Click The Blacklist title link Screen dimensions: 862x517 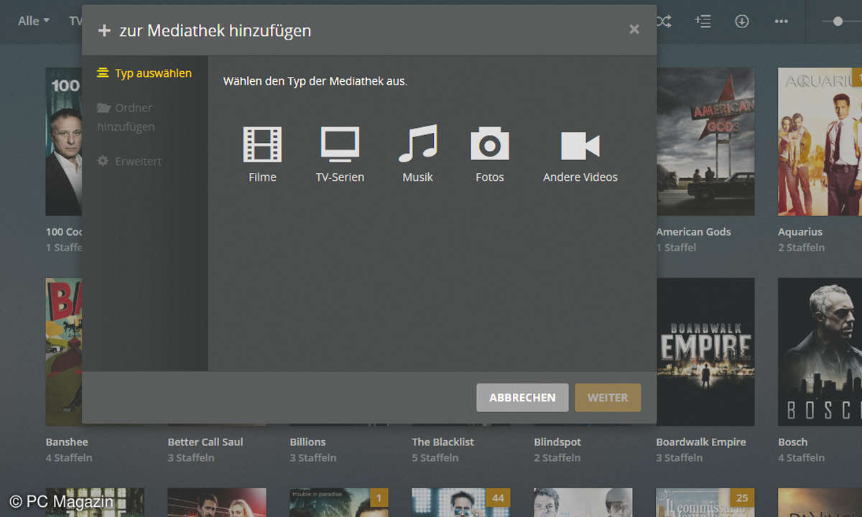[x=443, y=442]
